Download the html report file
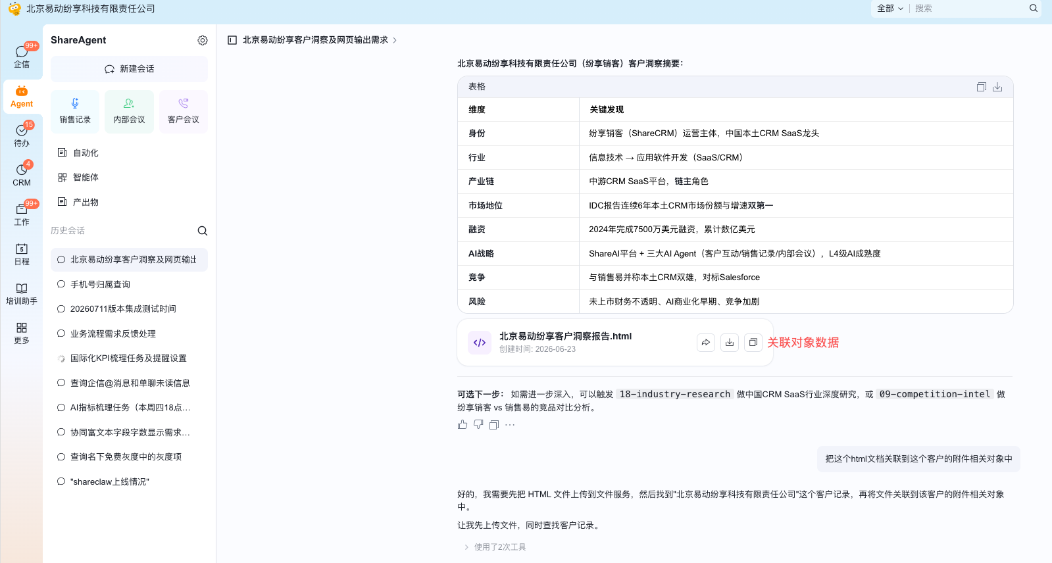The image size is (1052, 563). (x=730, y=343)
